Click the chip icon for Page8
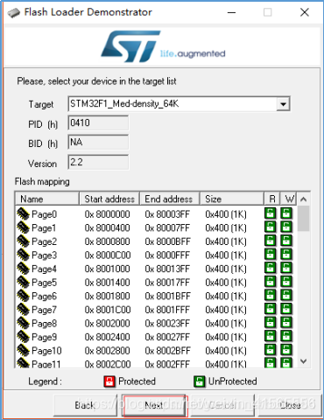324x420 pixels. click(x=23, y=323)
